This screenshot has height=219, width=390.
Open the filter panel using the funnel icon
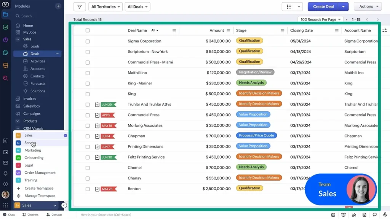[x=79, y=6]
